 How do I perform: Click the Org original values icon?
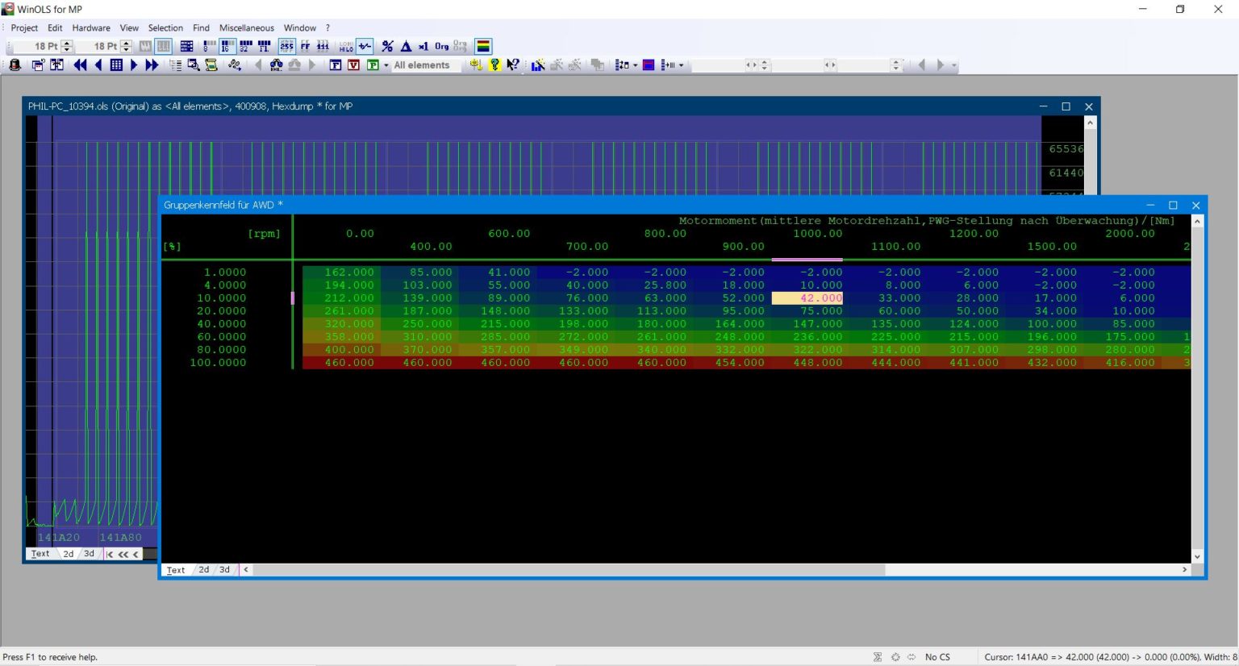[441, 46]
